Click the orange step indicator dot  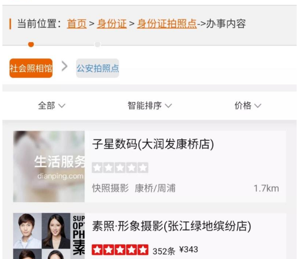coord(31,45)
